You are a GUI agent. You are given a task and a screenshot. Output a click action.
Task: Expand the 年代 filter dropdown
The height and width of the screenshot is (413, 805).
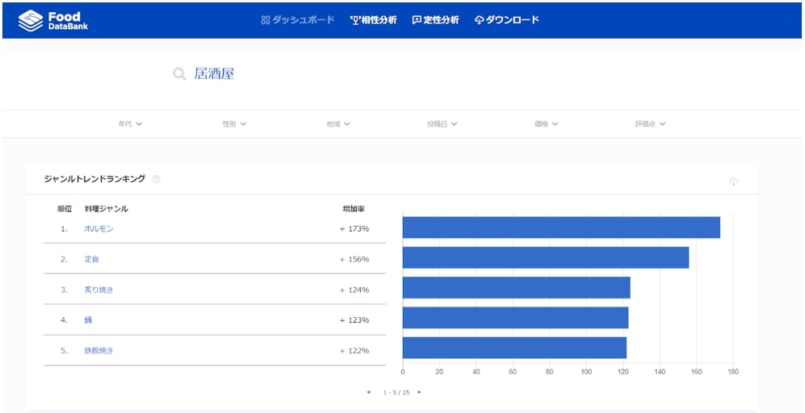[130, 124]
